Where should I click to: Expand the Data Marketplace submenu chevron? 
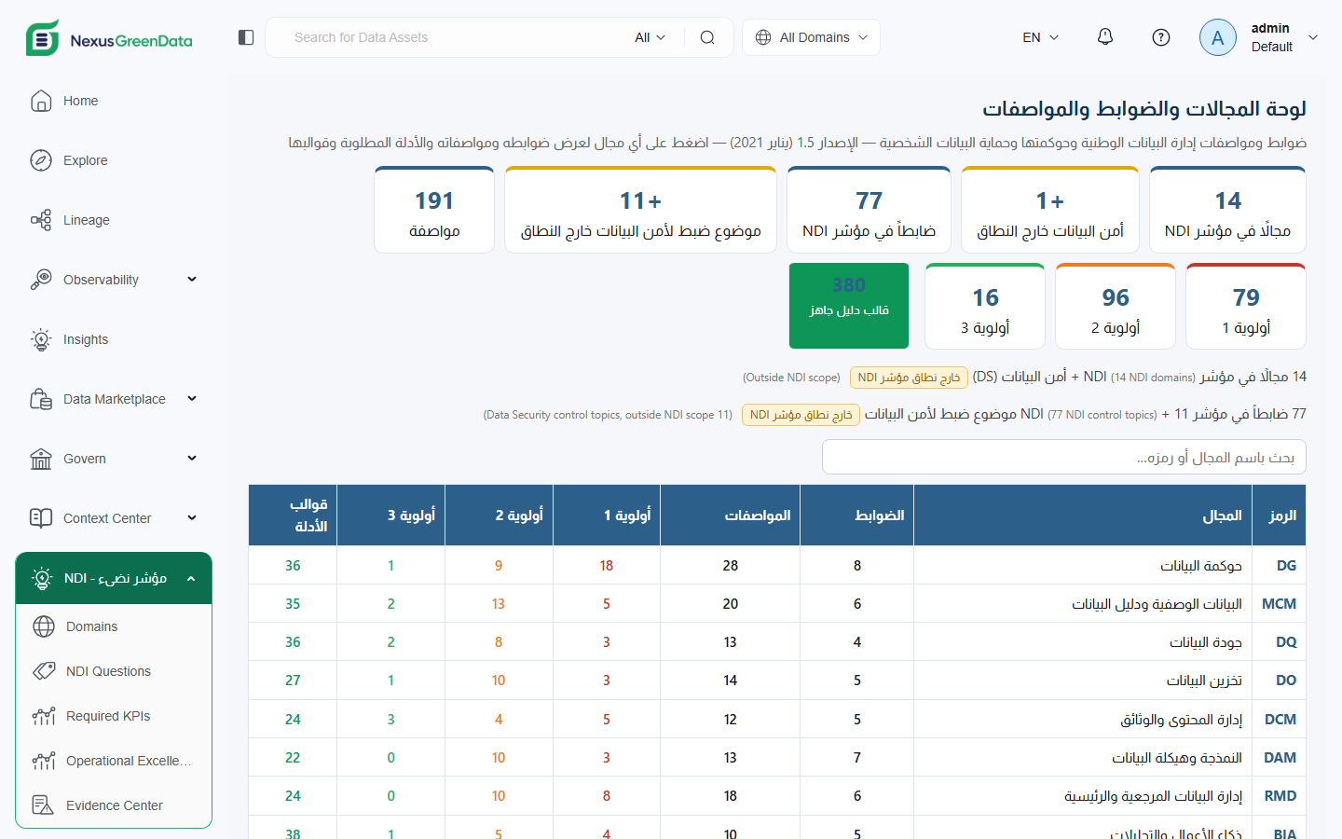point(192,399)
